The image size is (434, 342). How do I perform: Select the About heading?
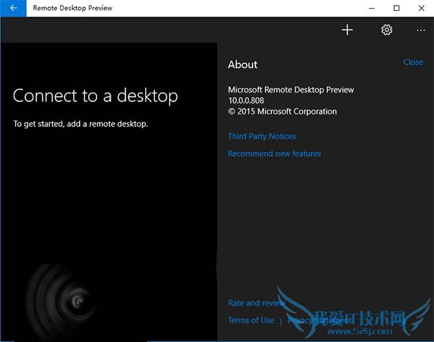[242, 64]
